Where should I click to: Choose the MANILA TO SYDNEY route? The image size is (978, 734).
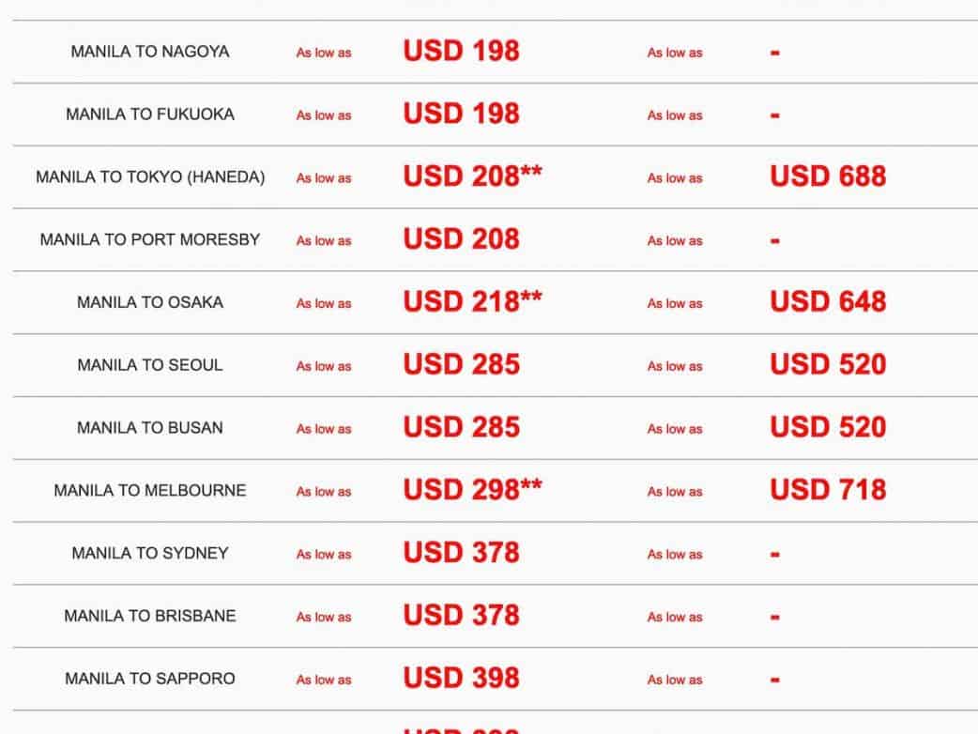tap(150, 553)
